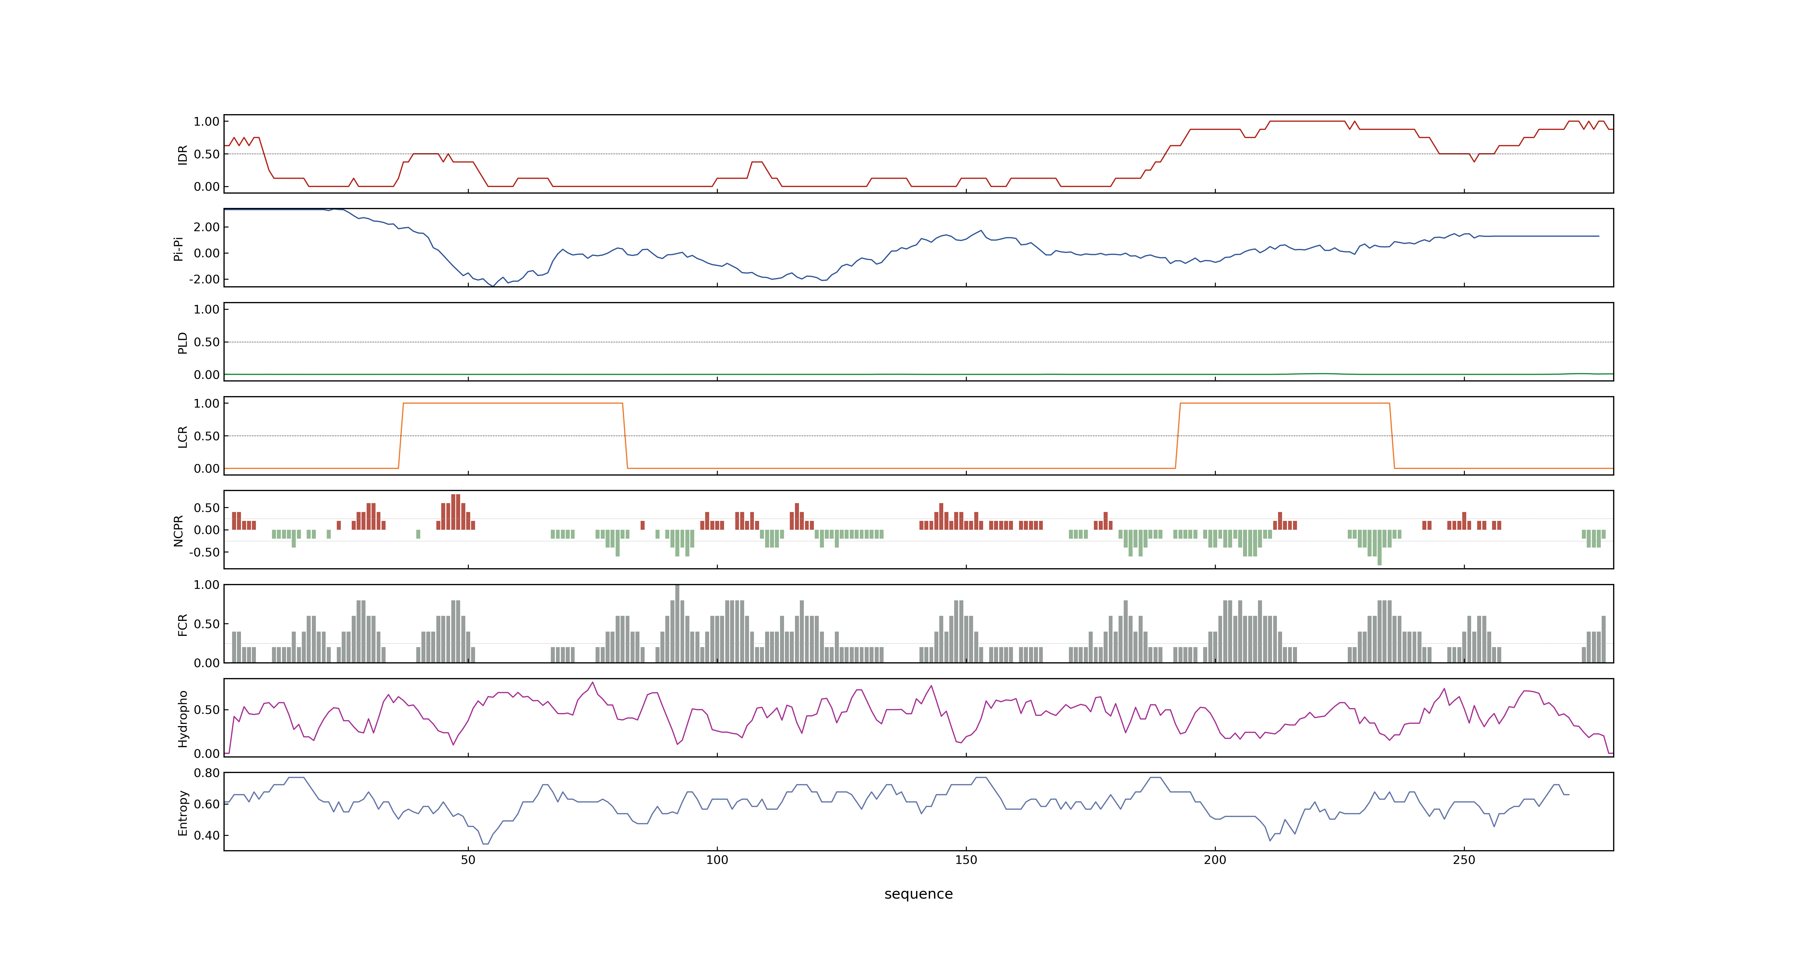The width and height of the screenshot is (1793, 956).
Task: Click the 0.00 tick of FCR panel
Action: (x=207, y=663)
